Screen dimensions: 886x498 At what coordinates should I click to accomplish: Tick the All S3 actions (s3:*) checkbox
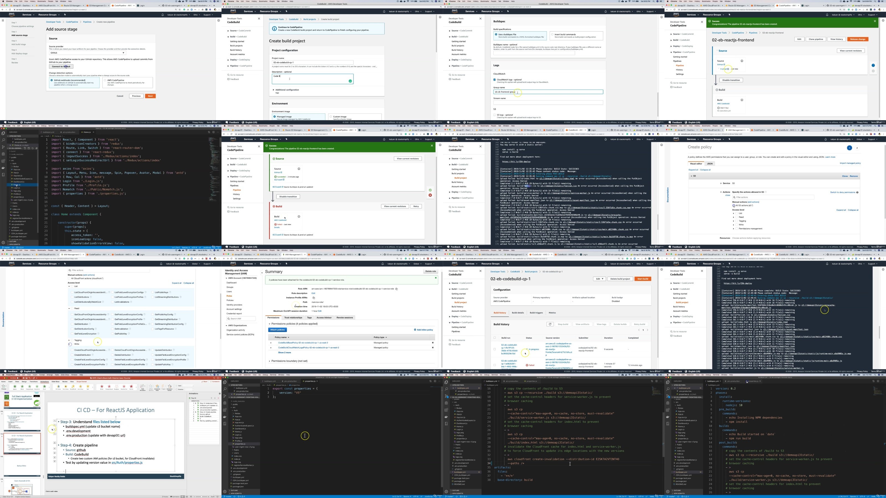[734, 206]
